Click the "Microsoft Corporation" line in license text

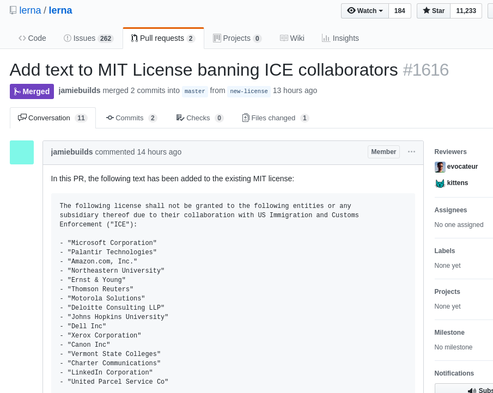(x=108, y=243)
